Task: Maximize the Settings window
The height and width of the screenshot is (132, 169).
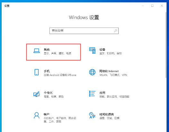Action: tap(152, 6)
